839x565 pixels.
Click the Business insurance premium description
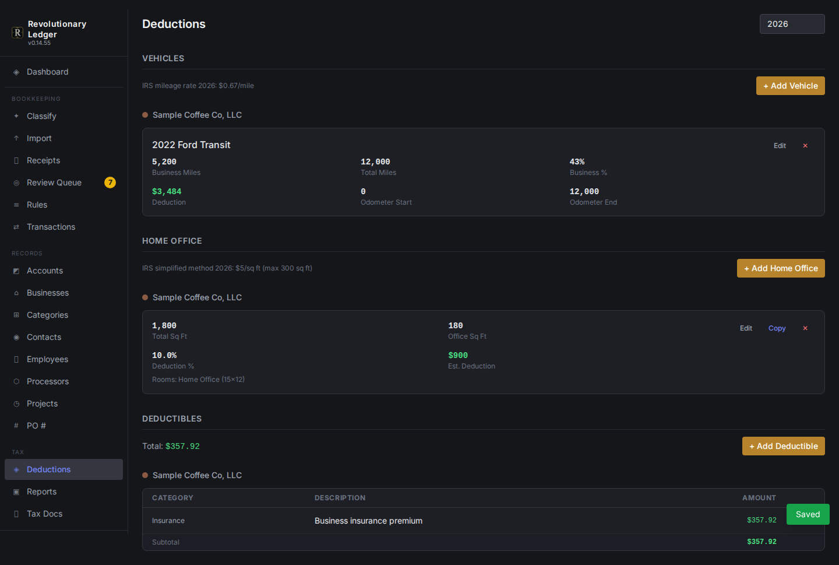tap(368, 521)
